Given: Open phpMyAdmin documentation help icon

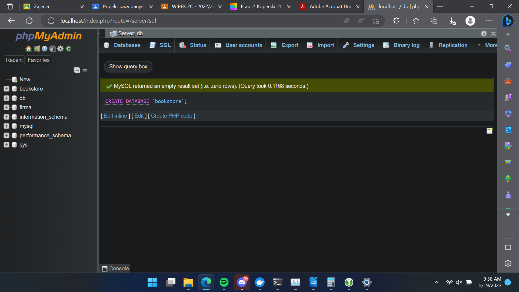Looking at the screenshot, I should pos(45,49).
